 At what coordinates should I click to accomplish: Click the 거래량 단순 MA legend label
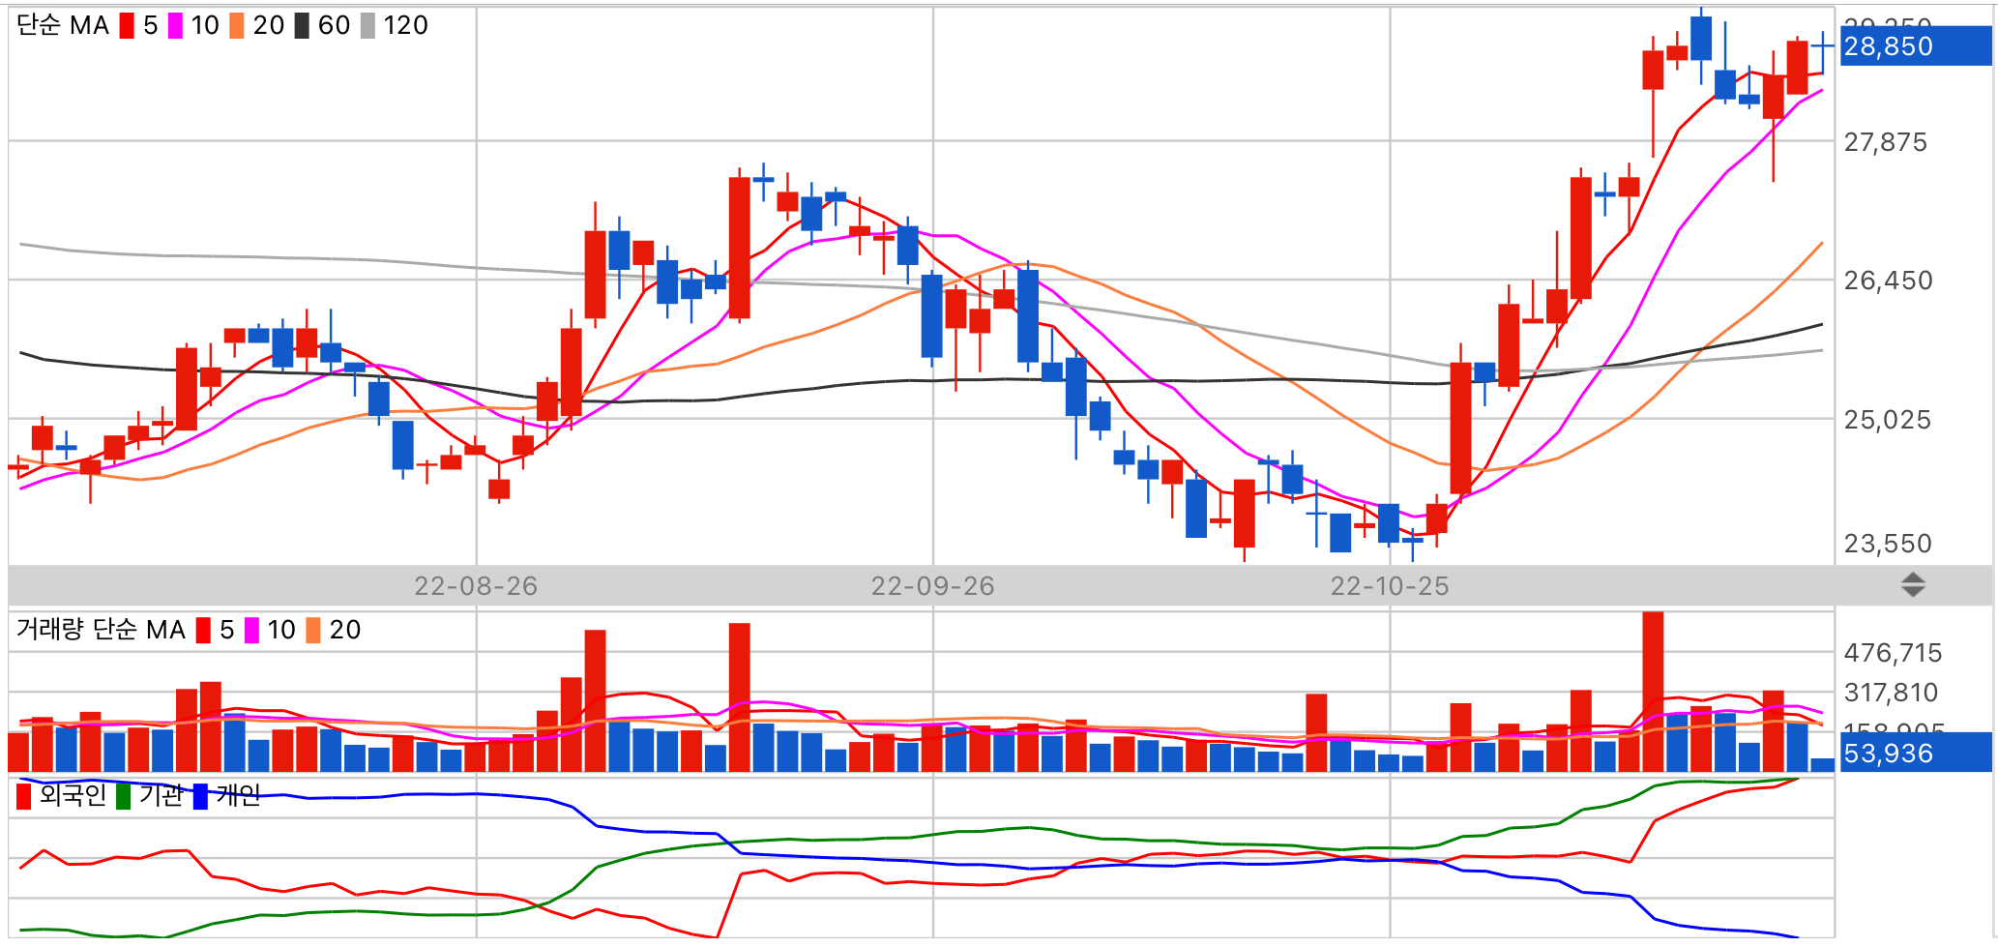[101, 630]
